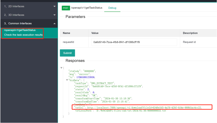The height and width of the screenshot is (123, 217).
Task: Collapse the Common Interfaces section arrow
Action: [x=55, y=24]
